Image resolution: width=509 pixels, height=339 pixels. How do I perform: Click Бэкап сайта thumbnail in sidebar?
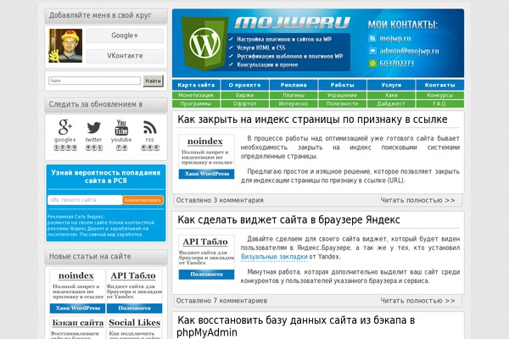[x=77, y=328]
